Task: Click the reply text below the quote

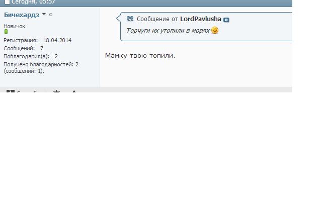Action: pyautogui.click(x=140, y=55)
